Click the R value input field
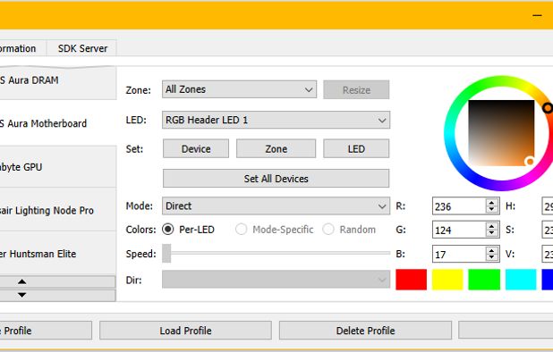The height and width of the screenshot is (352, 553). coord(458,206)
